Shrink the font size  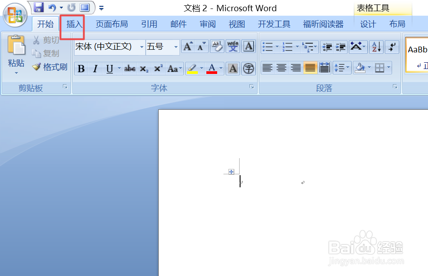pyautogui.click(x=202, y=47)
